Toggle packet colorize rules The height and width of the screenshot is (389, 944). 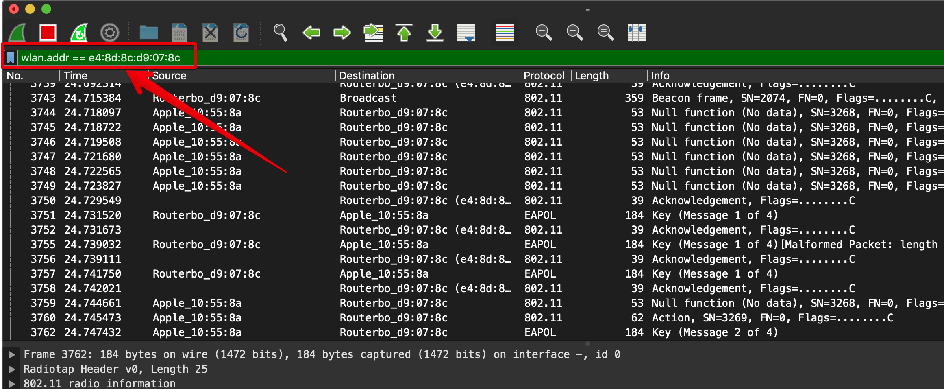[505, 33]
